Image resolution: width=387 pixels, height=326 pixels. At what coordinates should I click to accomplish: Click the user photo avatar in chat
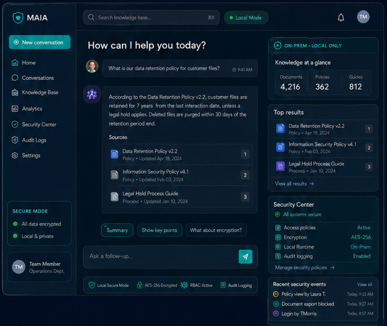(92, 66)
